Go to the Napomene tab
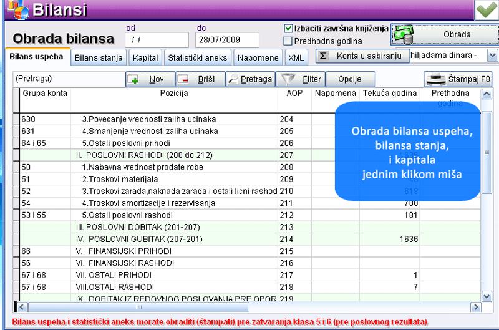The height and width of the screenshot is (330, 499). coord(258,57)
